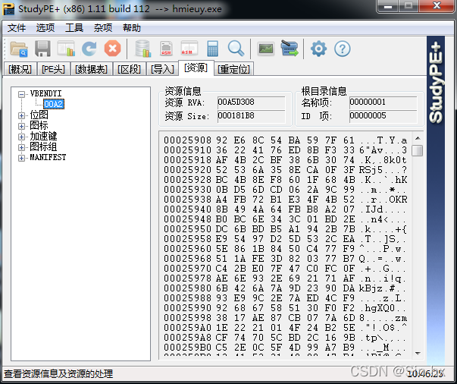Click the green graph monitor icon
This screenshot has height=384, width=457.
[266, 49]
